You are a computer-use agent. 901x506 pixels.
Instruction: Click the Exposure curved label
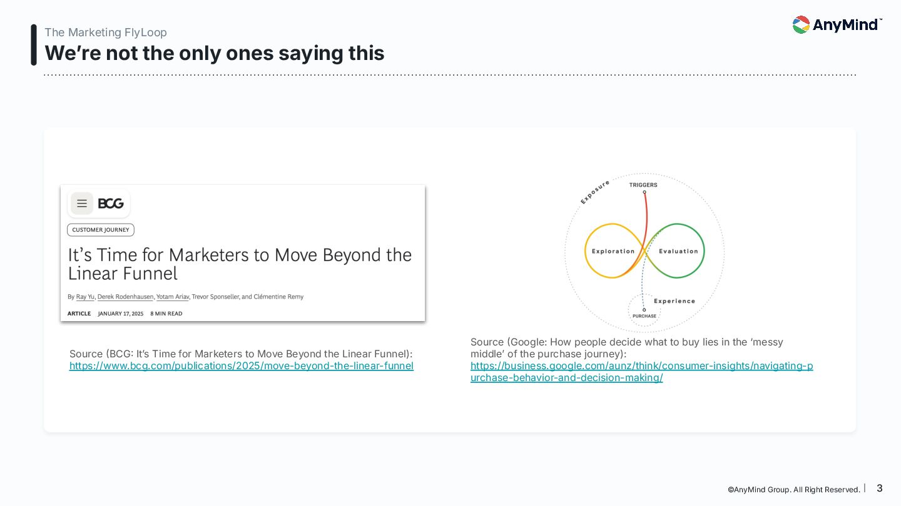(594, 193)
